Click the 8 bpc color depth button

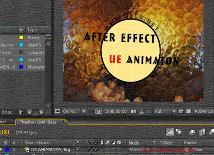point(7,112)
